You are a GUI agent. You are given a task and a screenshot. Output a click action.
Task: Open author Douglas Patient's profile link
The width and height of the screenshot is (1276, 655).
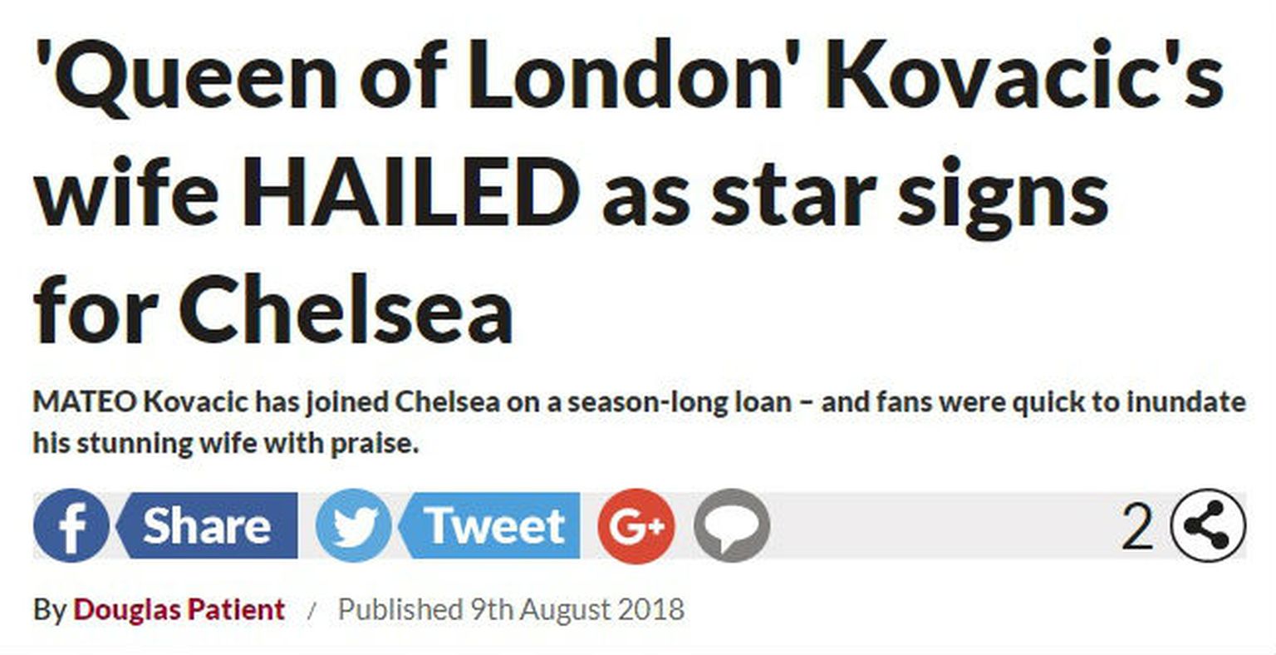[x=179, y=609]
